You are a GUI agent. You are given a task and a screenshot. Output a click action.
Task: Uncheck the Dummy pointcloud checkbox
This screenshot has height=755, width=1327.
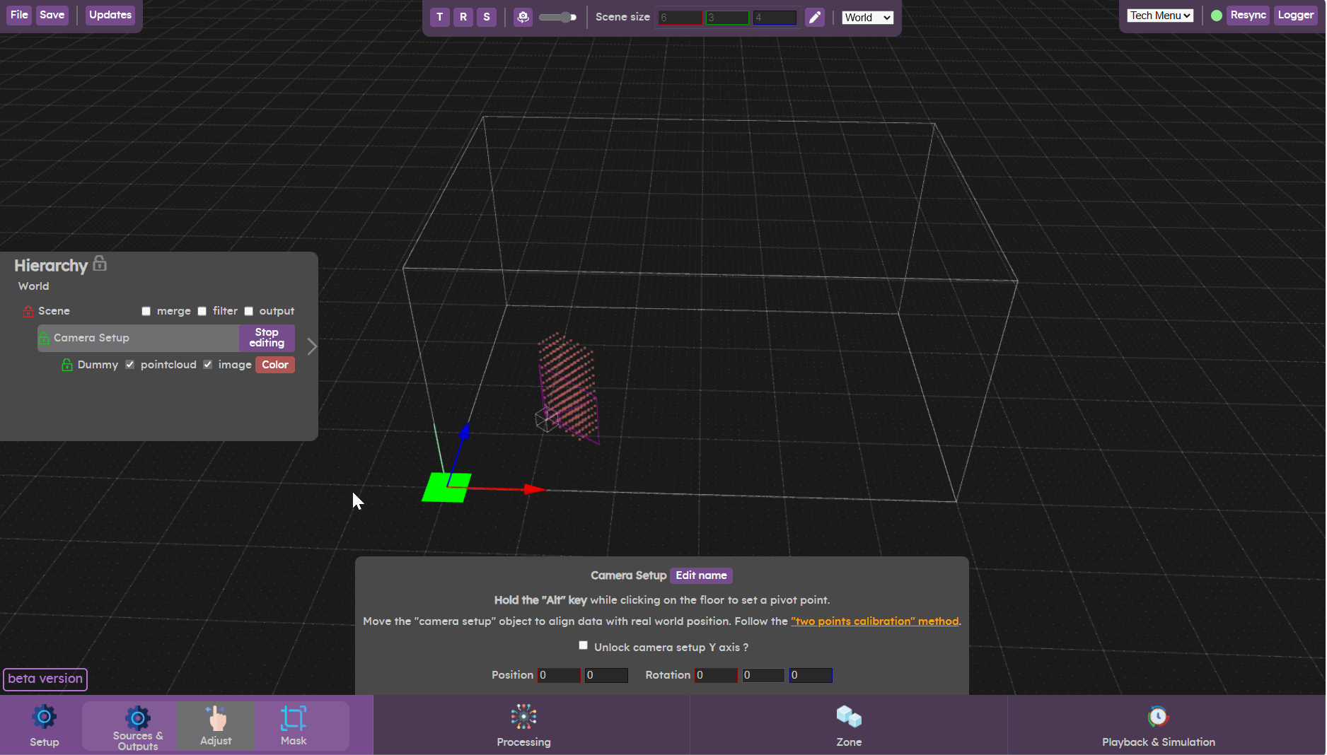click(130, 365)
